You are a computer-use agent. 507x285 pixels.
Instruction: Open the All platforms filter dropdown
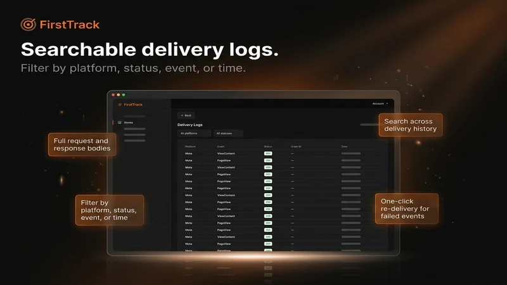(194, 133)
